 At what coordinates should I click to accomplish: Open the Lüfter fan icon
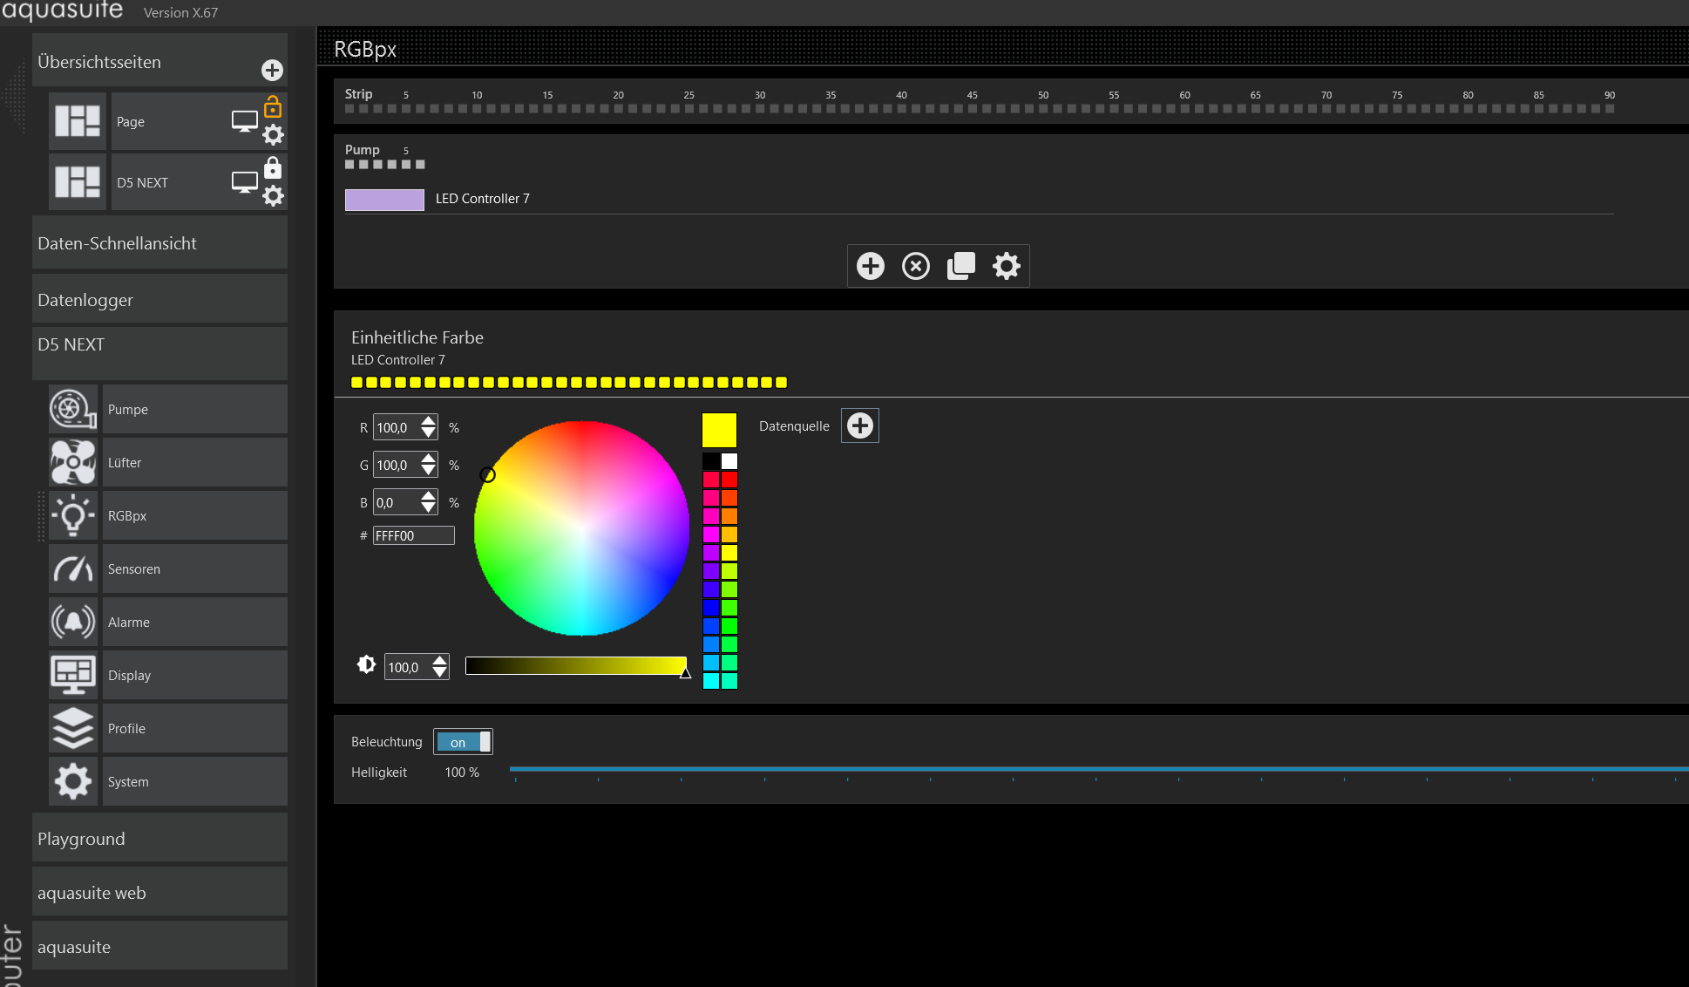[x=73, y=462]
